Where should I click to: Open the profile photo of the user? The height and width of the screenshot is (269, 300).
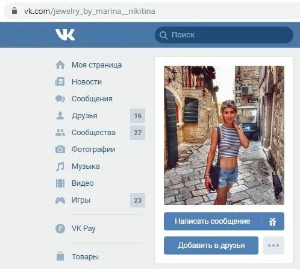[224, 135]
